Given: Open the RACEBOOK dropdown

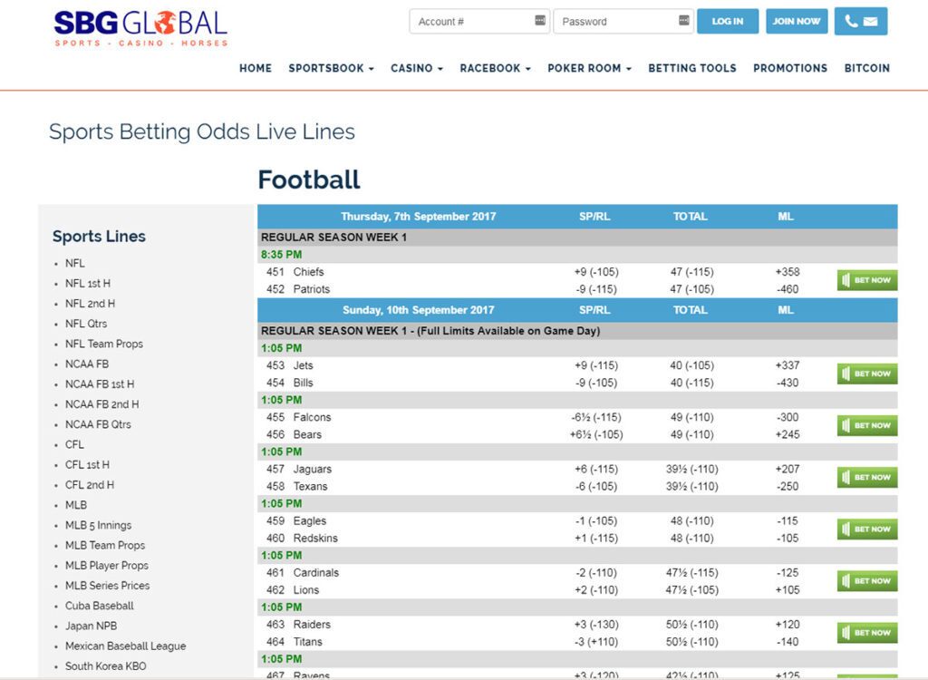Looking at the screenshot, I should tap(494, 68).
